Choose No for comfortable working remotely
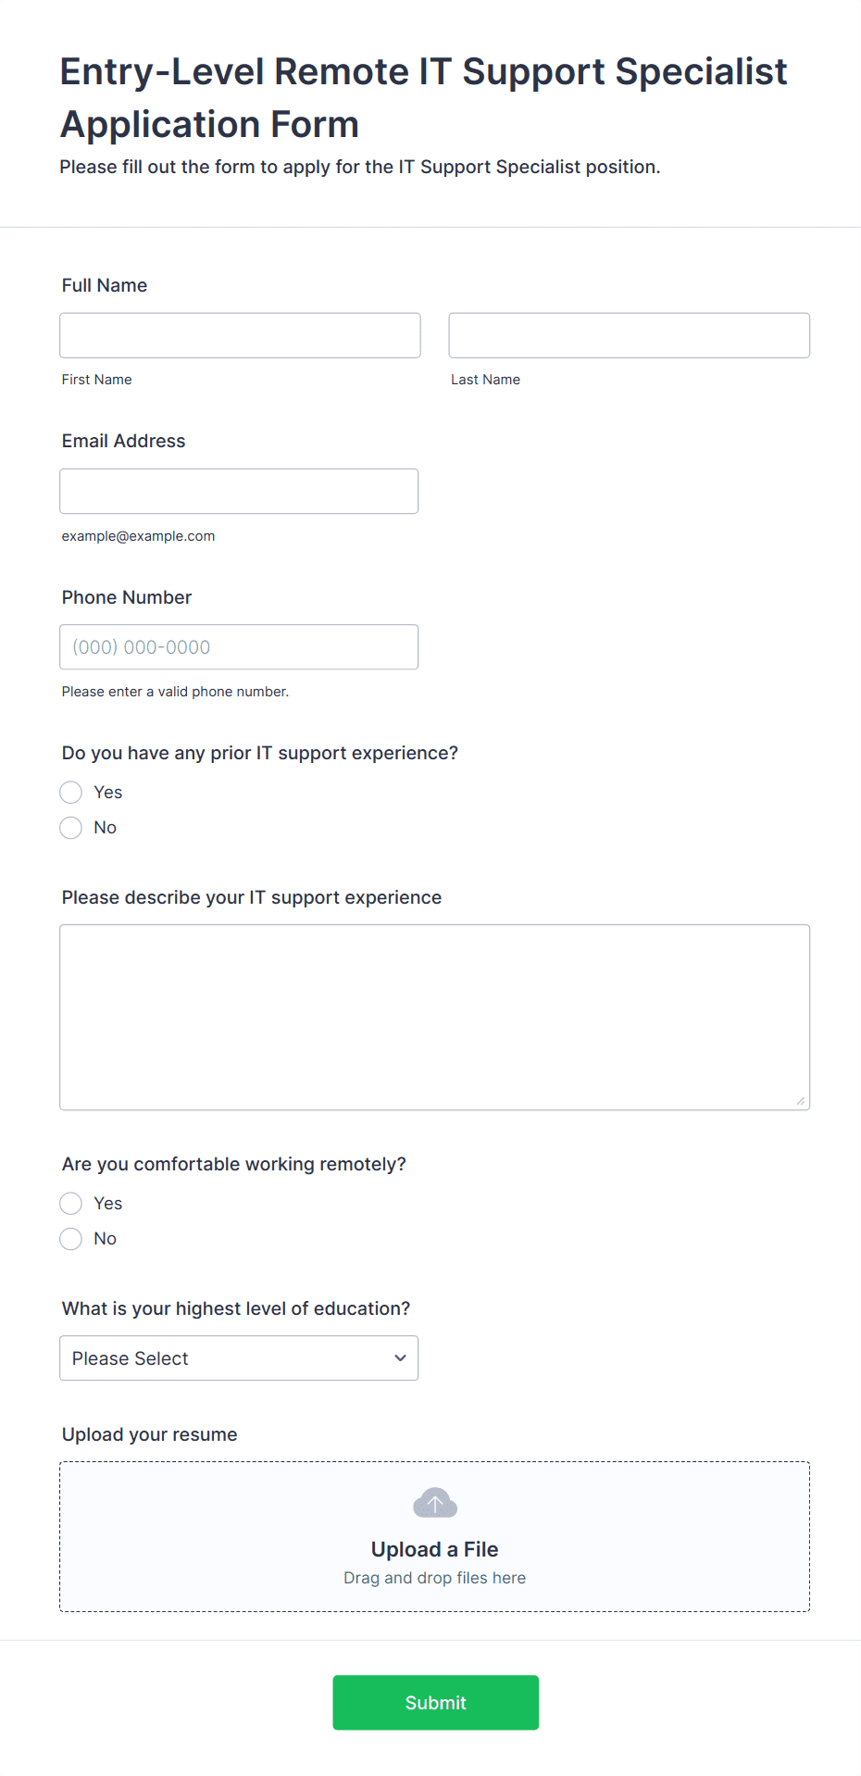 (71, 1239)
